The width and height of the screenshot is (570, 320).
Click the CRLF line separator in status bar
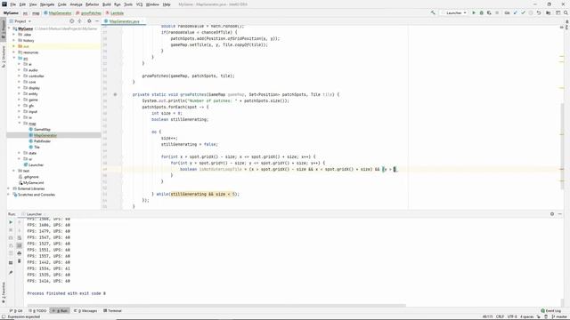[x=501, y=316]
